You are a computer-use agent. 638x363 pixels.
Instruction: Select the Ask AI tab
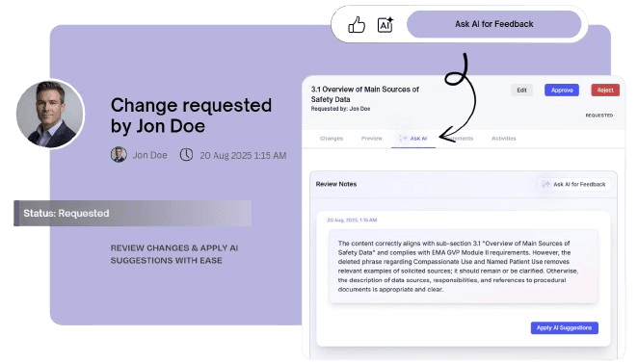(413, 139)
